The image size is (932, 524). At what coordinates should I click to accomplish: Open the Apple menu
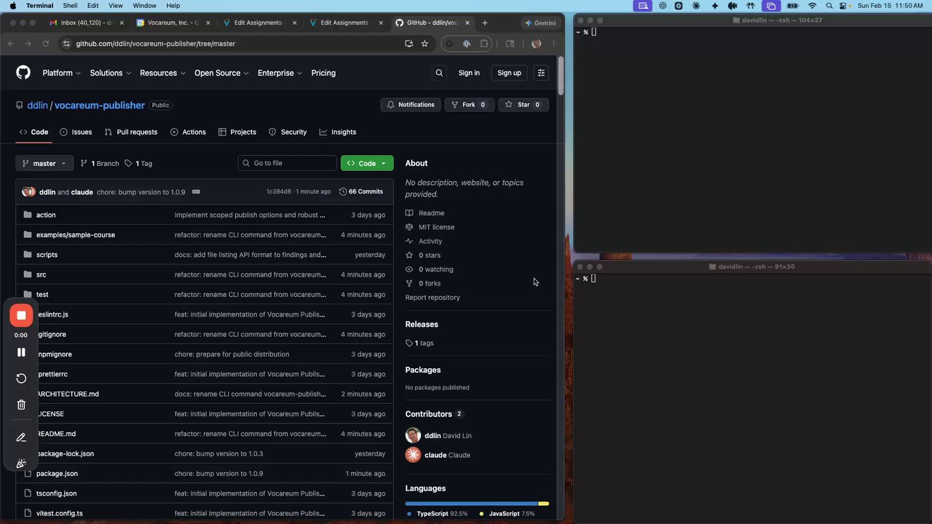(x=12, y=6)
